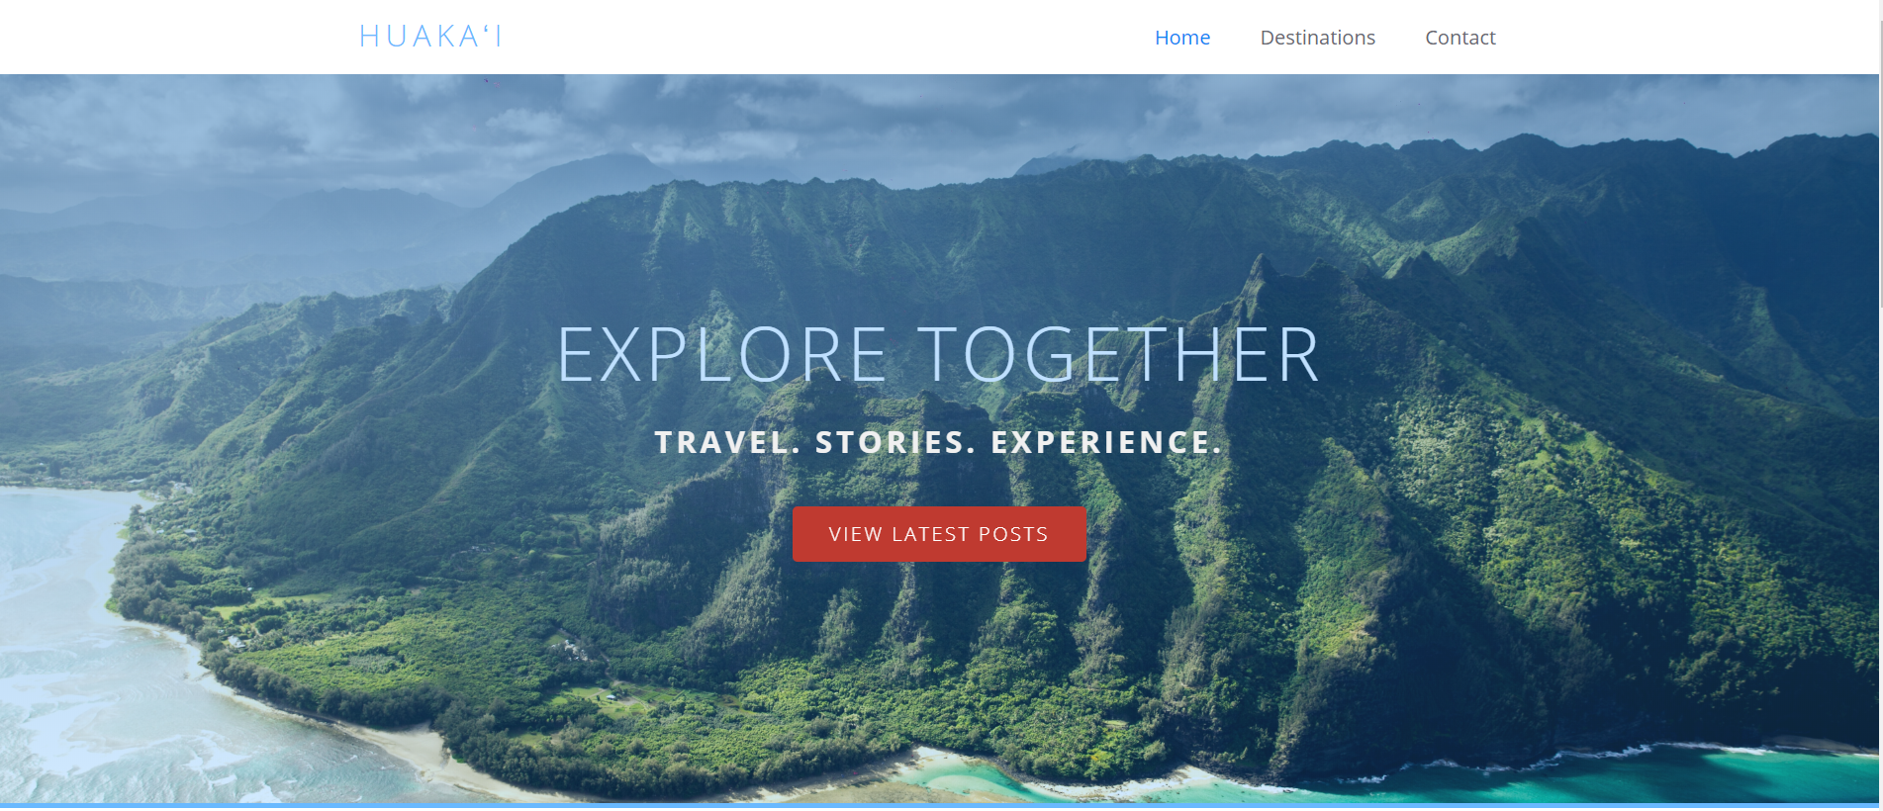The height and width of the screenshot is (811, 1883).
Task: Go to the Destinations page
Action: click(1317, 38)
